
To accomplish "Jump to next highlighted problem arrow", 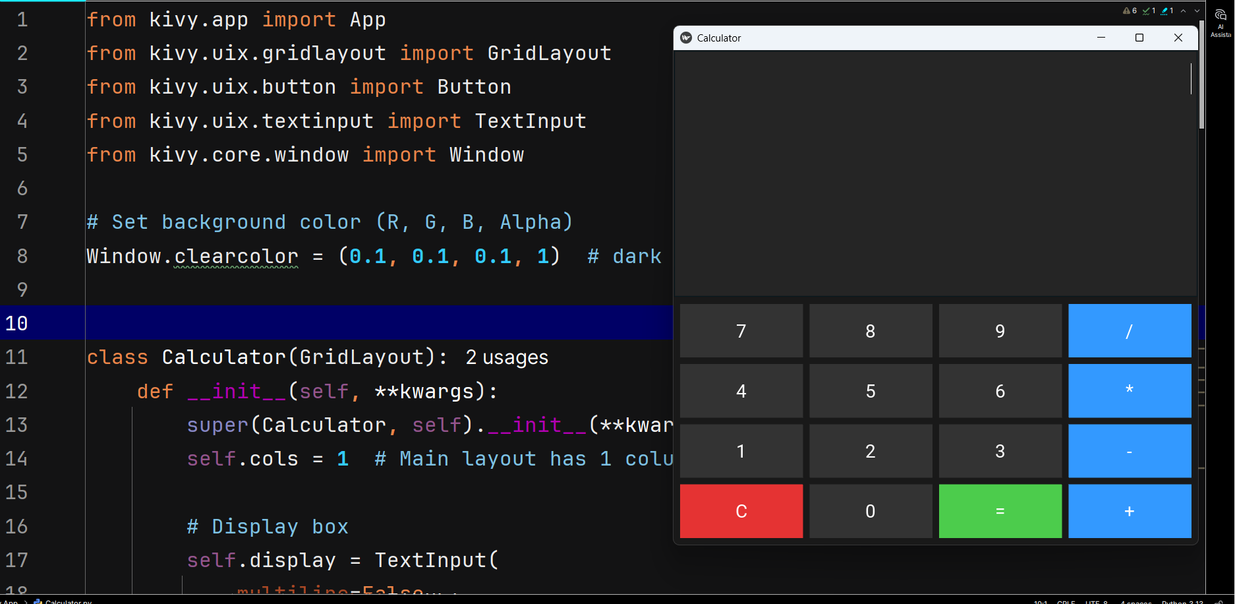I will point(1197,11).
